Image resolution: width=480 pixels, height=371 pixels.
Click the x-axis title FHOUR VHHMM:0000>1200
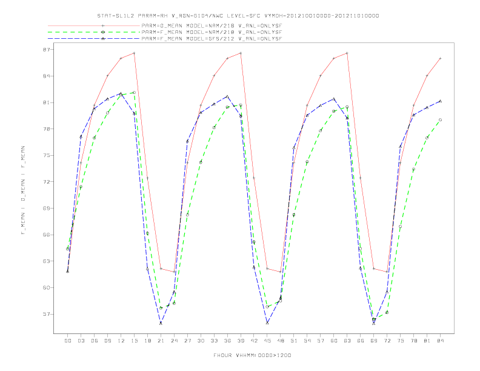[252, 355]
